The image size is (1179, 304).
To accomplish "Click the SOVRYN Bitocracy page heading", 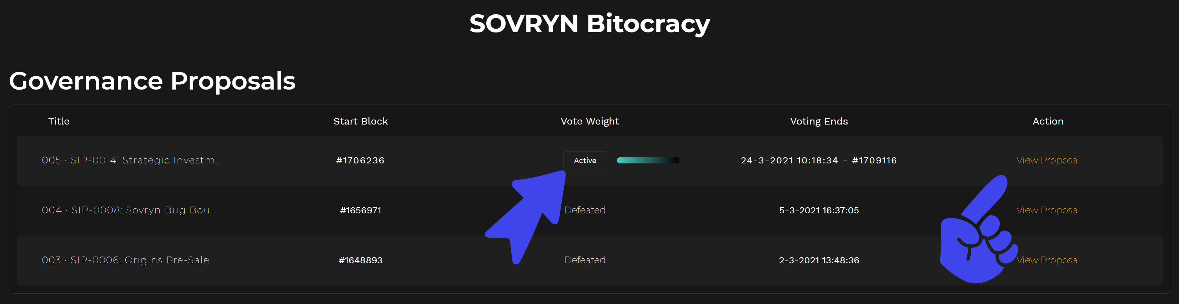I will tap(589, 23).
